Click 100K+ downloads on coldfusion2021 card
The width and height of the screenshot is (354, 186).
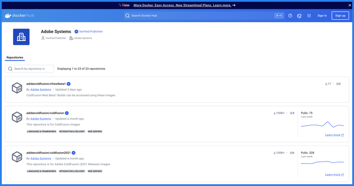click(x=279, y=153)
